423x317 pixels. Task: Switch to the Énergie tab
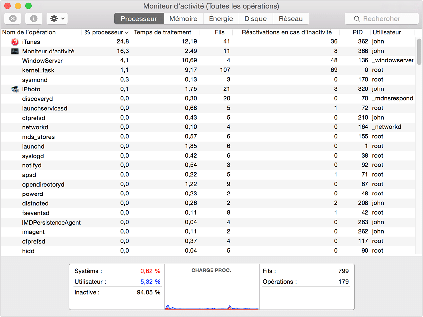[221, 19]
